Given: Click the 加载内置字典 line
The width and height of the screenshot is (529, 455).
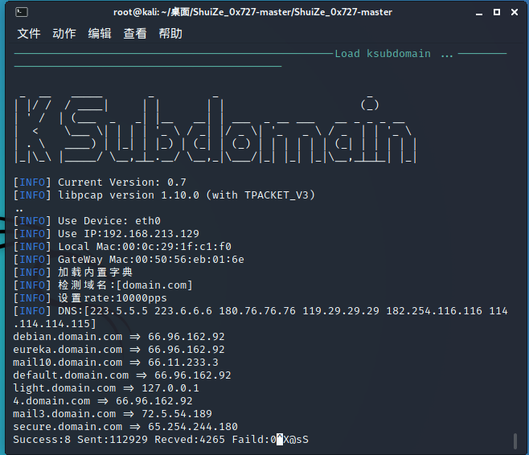Looking at the screenshot, I should point(73,273).
